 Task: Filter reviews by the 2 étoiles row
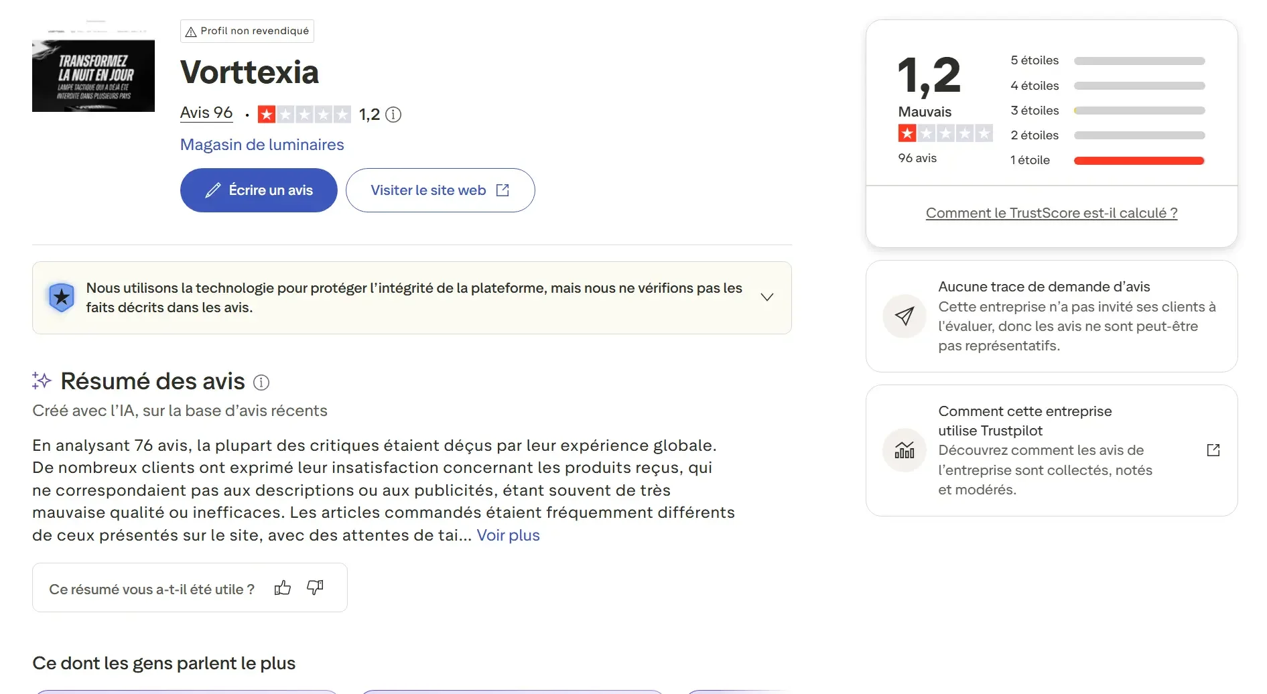coord(1107,135)
